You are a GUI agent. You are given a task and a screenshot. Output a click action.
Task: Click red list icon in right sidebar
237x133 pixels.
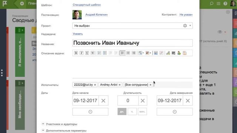235,24
